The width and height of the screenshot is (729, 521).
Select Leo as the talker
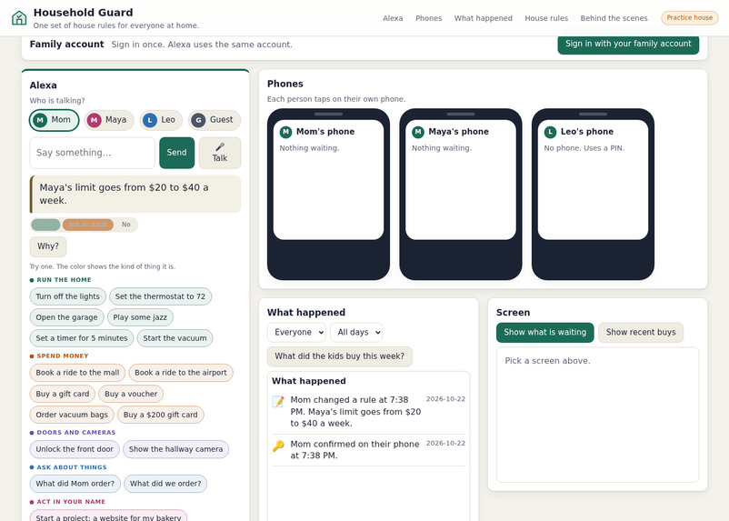pyautogui.click(x=161, y=120)
